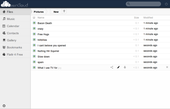Open the Free Hugs picture
Image resolution: width=170 pixels, height=109 pixels.
point(43,34)
